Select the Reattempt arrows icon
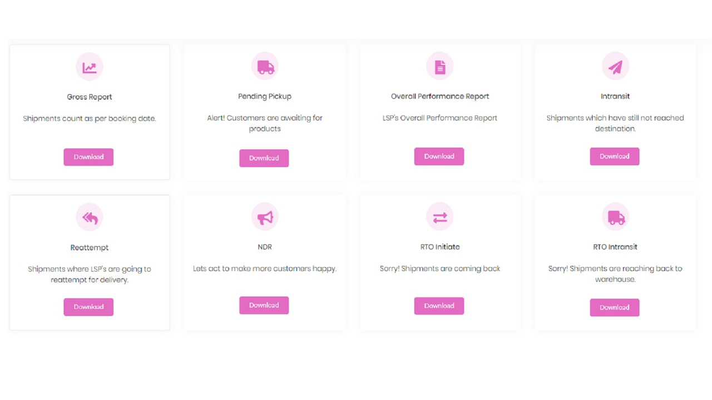 coord(89,217)
